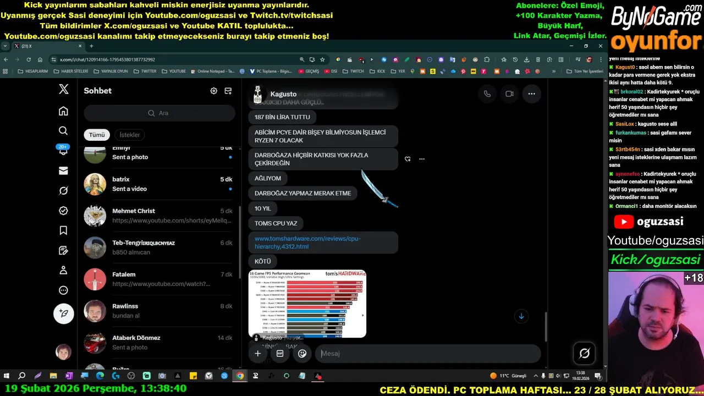Start voice call with Kagusto
Viewport: 704px width, 396px height.
click(487, 94)
